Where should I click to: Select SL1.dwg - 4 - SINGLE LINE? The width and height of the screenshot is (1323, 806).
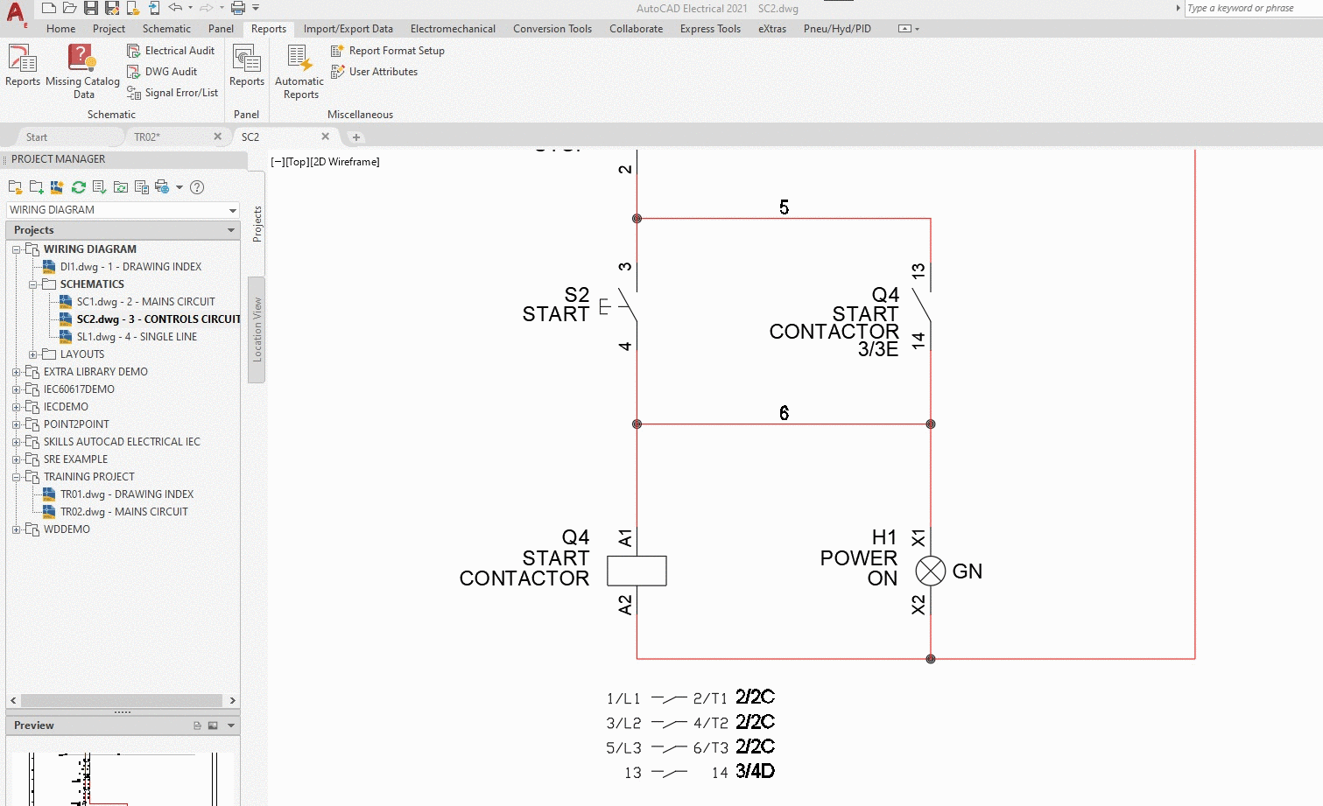pos(137,337)
